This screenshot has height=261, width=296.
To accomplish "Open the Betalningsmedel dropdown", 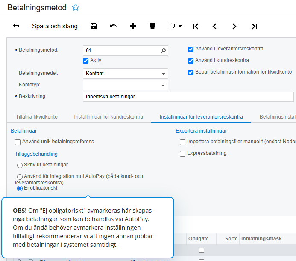I will pos(163,74).
